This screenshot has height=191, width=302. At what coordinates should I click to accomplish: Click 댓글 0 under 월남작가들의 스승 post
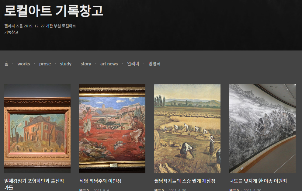point(159,190)
